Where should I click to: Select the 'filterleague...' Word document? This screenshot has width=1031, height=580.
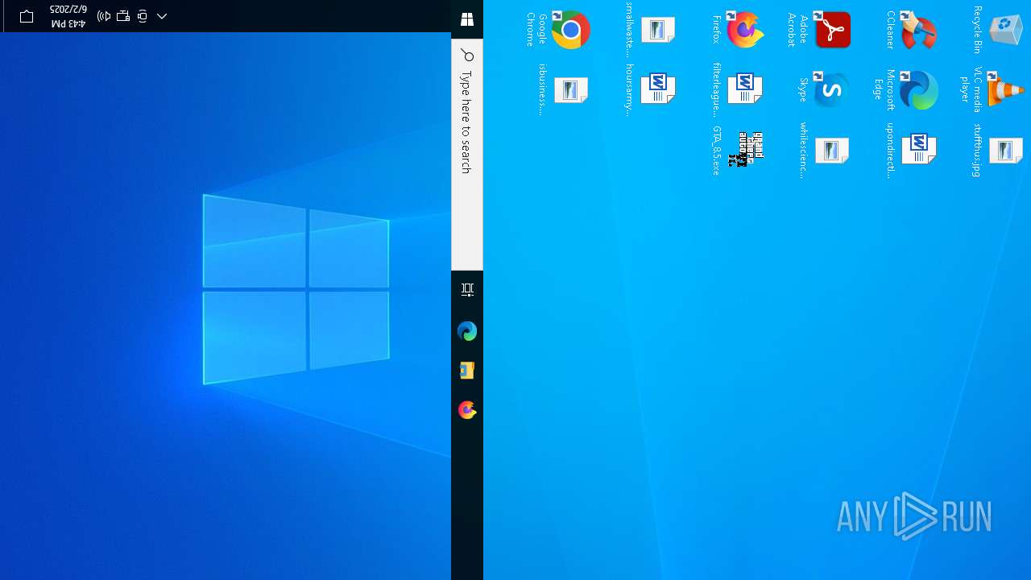click(x=737, y=89)
